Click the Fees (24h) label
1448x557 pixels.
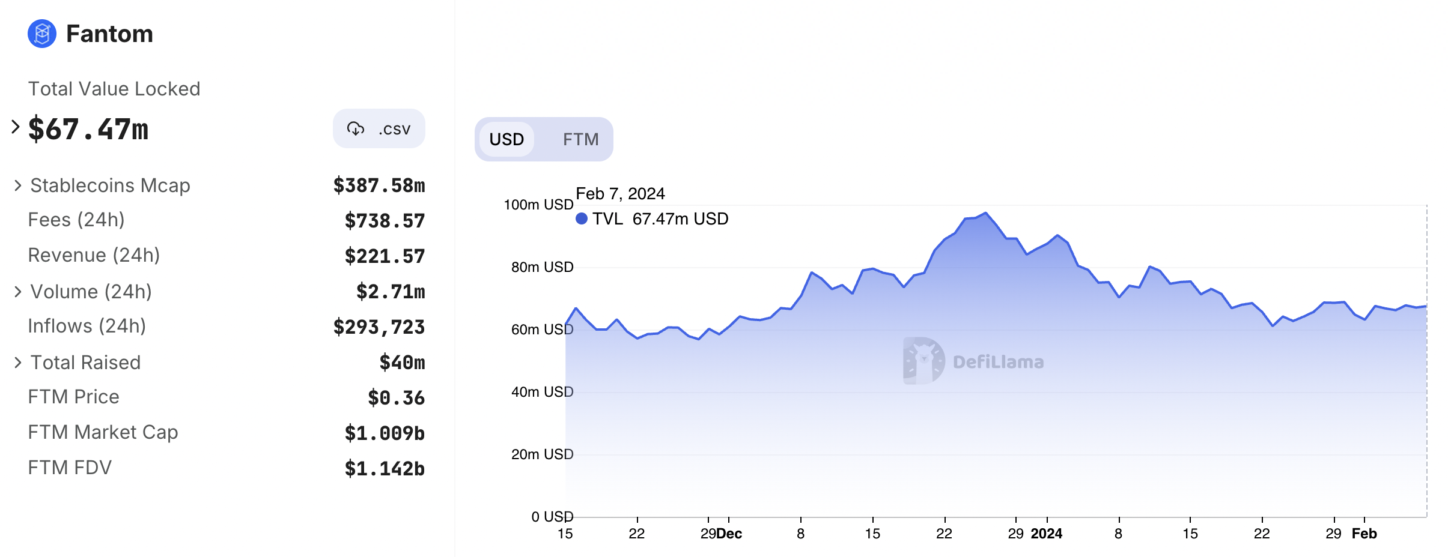click(x=76, y=220)
